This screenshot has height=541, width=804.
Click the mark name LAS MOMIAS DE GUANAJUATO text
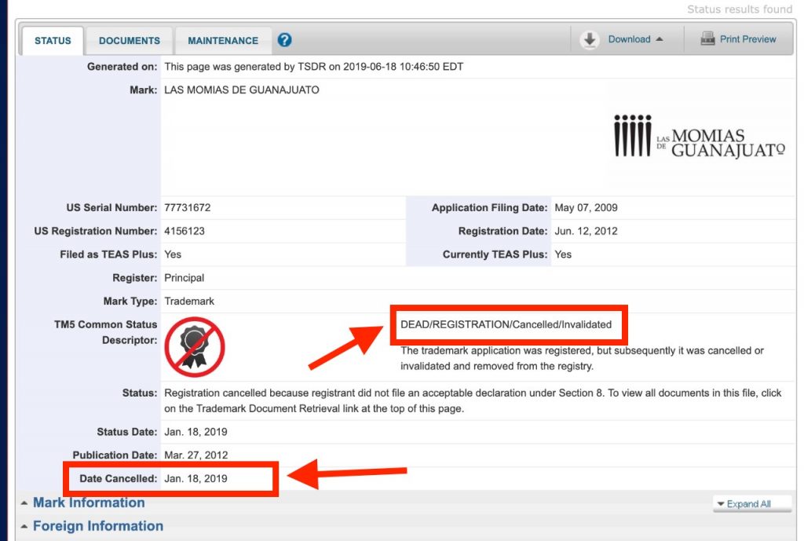pyautogui.click(x=241, y=90)
